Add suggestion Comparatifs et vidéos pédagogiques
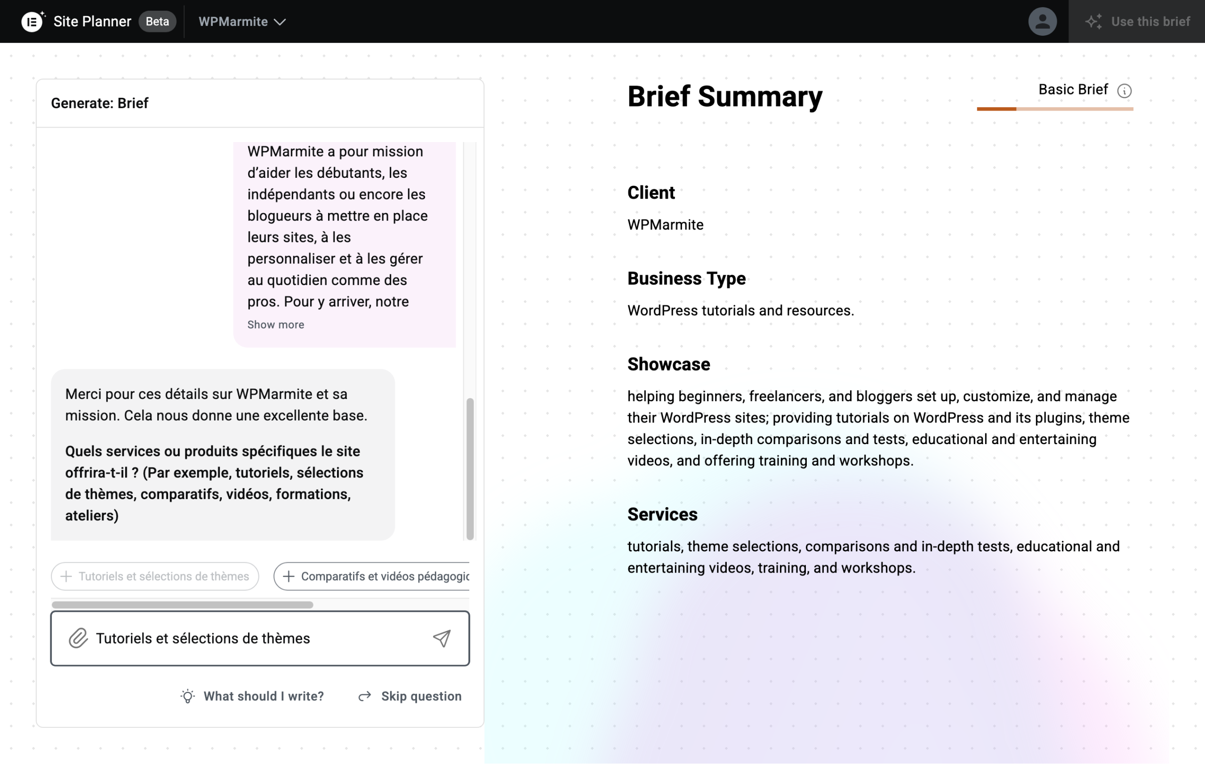This screenshot has width=1205, height=764. pyautogui.click(x=372, y=576)
